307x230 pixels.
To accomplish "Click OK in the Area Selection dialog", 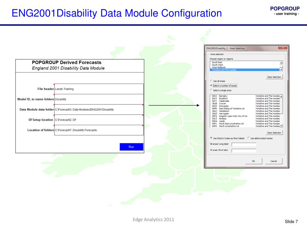I will (x=254, y=161).
